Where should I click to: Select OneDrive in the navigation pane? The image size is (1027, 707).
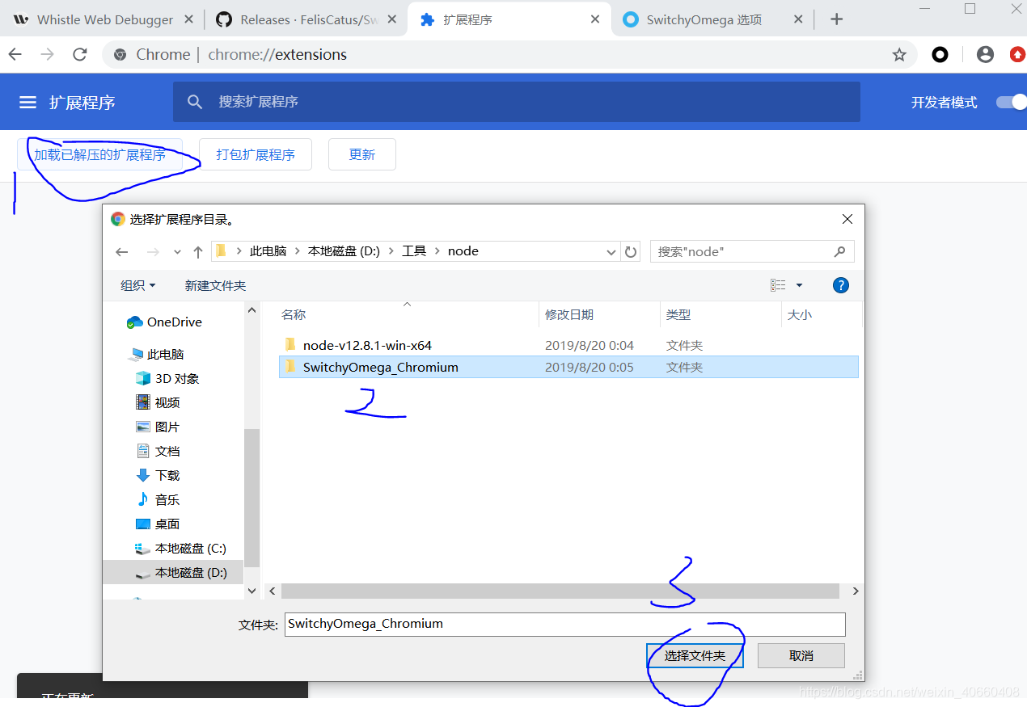coord(164,322)
